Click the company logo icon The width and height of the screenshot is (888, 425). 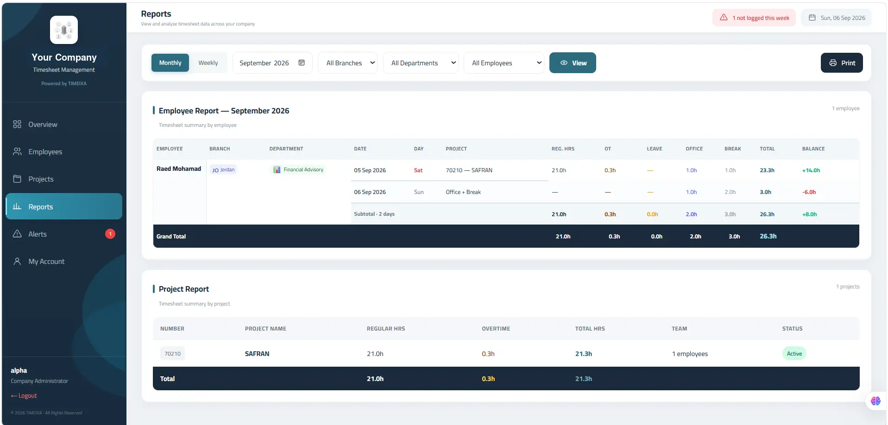pos(64,30)
